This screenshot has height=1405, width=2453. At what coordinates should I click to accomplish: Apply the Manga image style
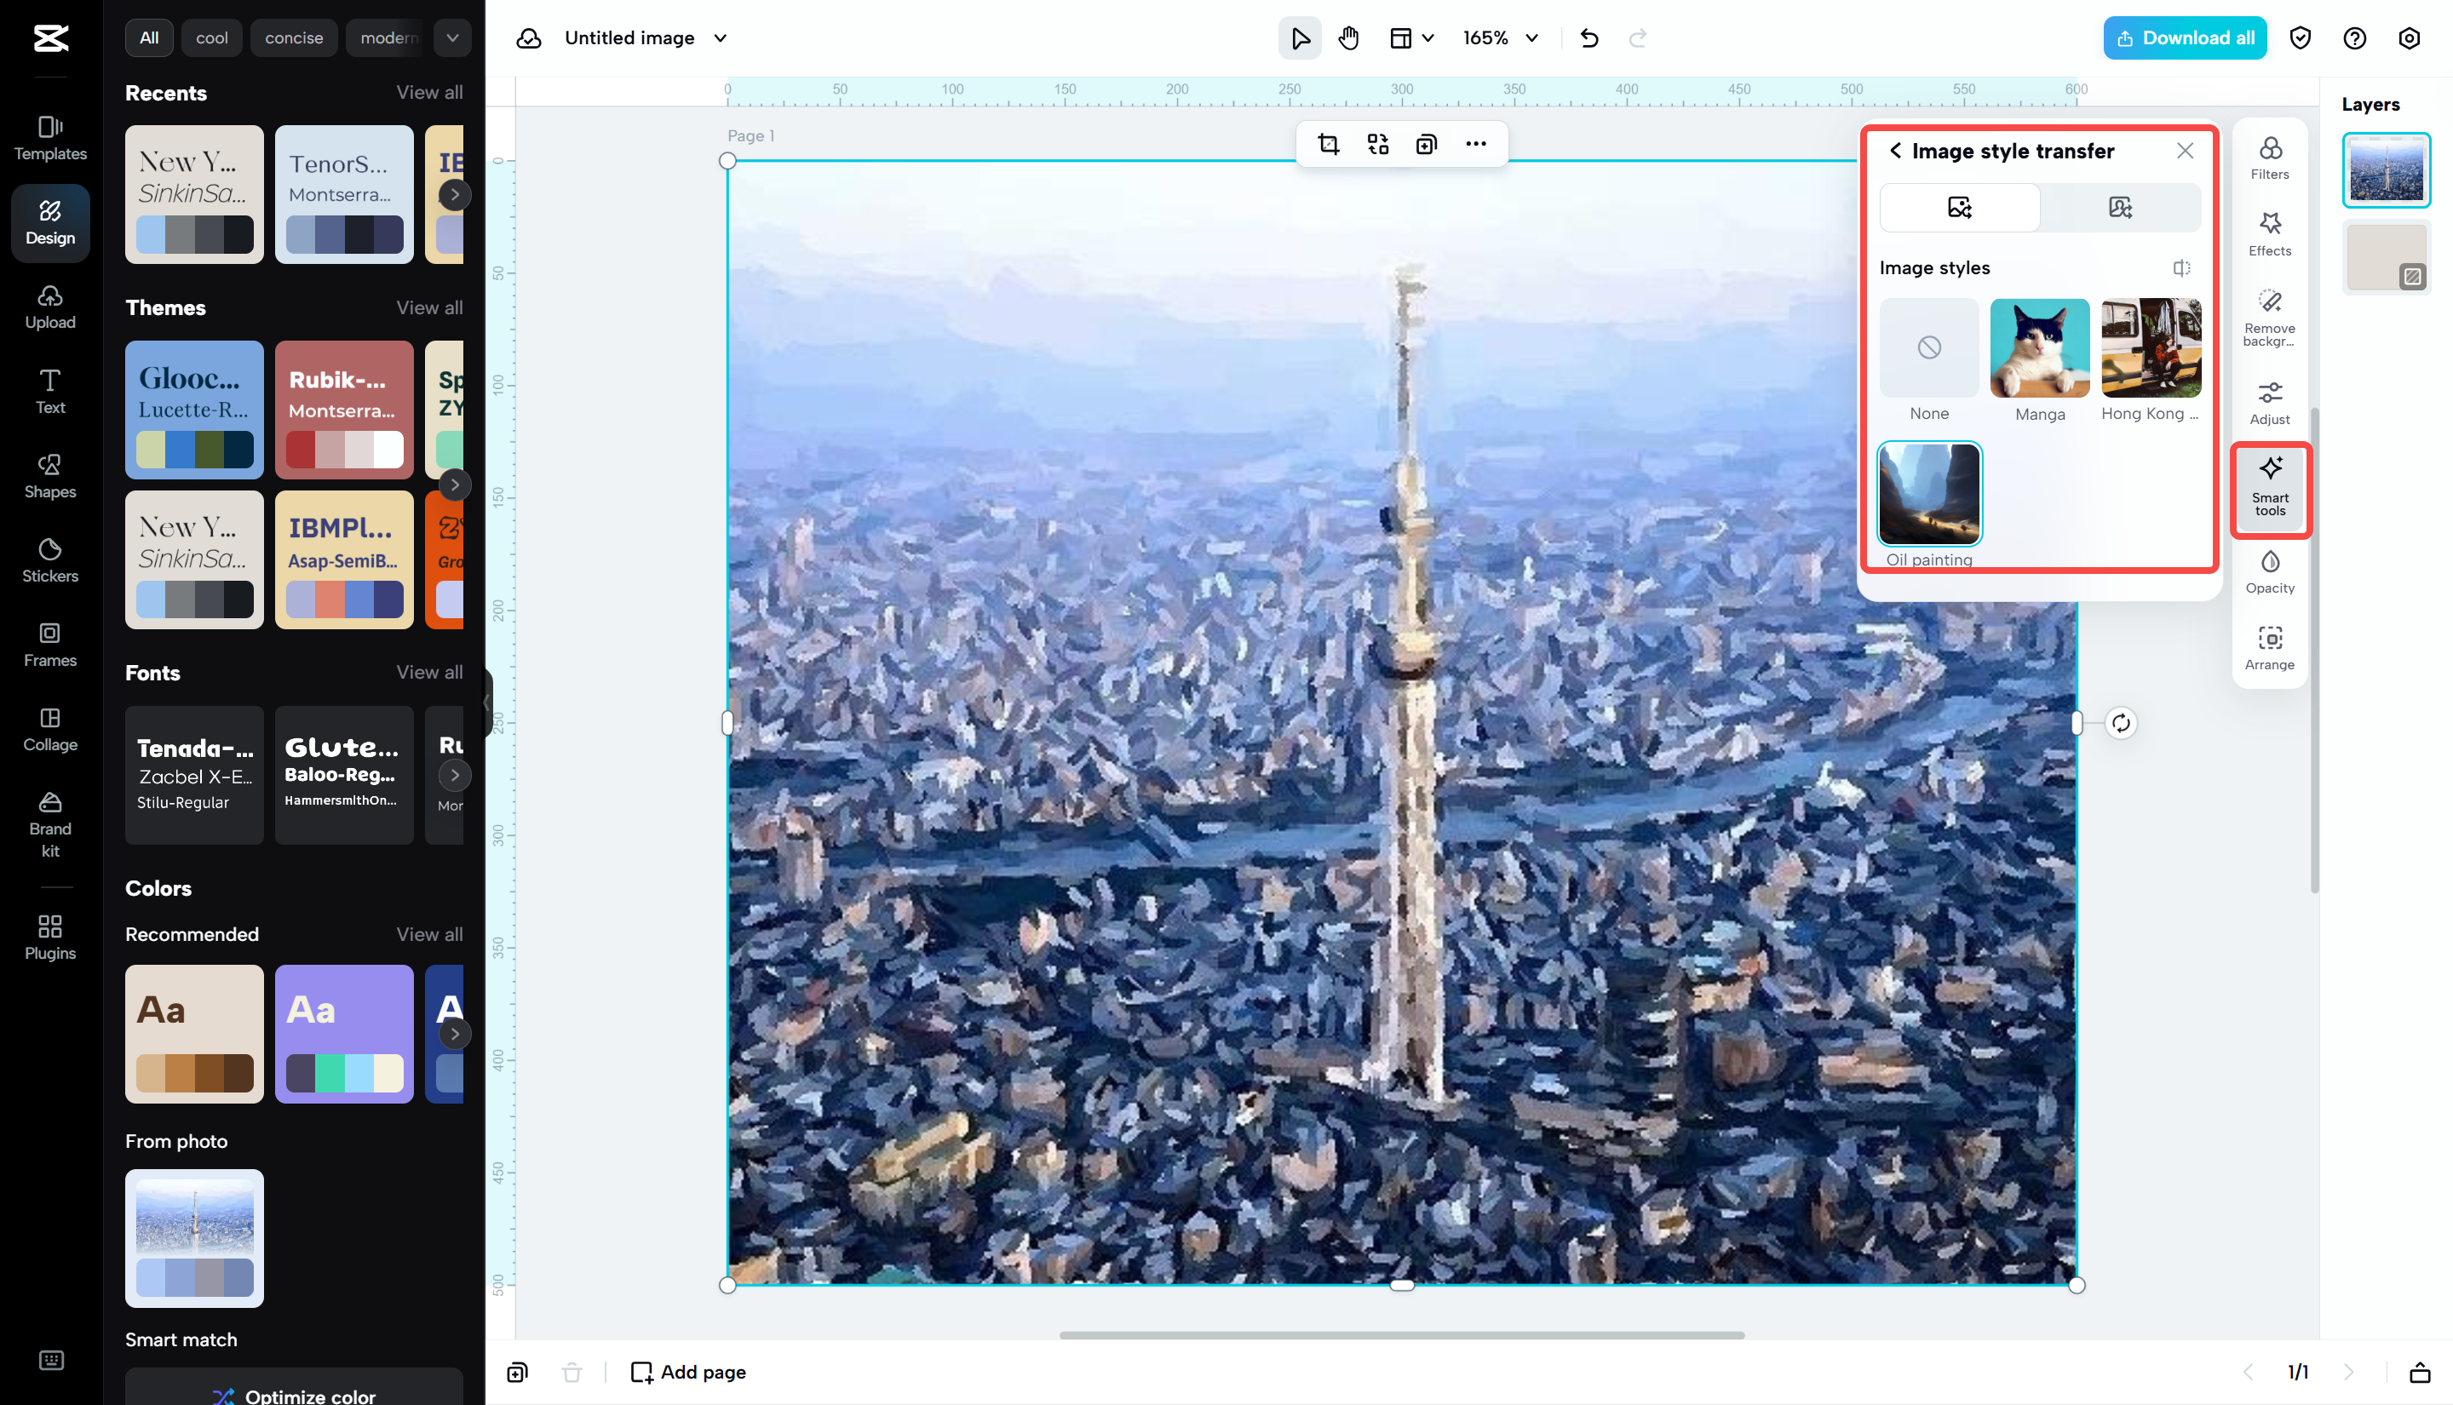pos(2039,348)
